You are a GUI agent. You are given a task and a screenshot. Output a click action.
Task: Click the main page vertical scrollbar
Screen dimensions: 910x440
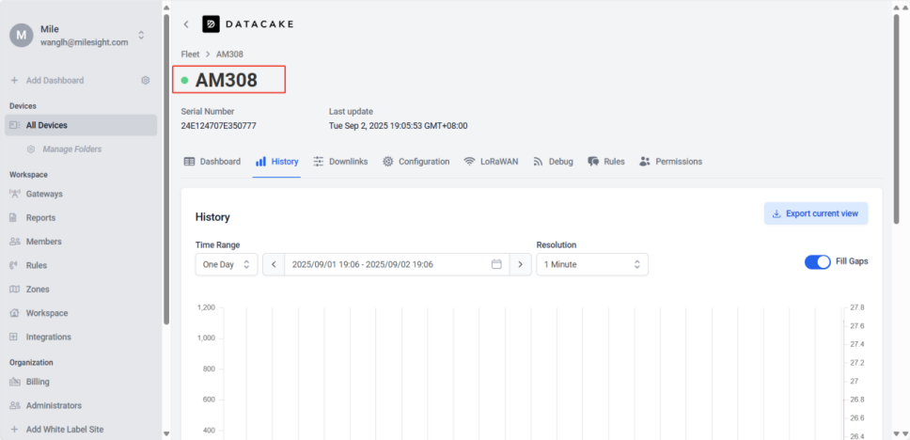pyautogui.click(x=897, y=118)
